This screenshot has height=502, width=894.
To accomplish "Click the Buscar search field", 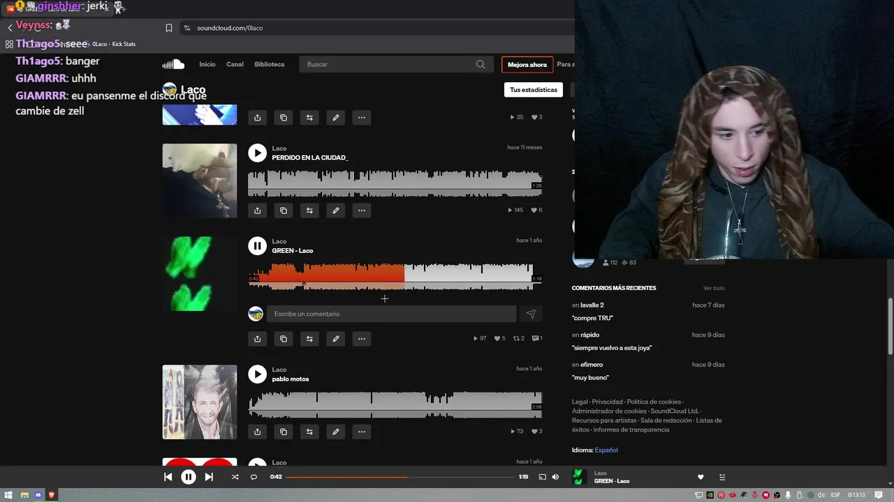I will pyautogui.click(x=395, y=64).
